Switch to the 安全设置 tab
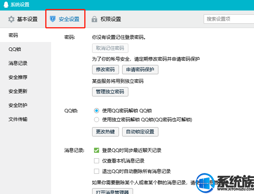The height and width of the screenshot is (194, 254). (65, 19)
